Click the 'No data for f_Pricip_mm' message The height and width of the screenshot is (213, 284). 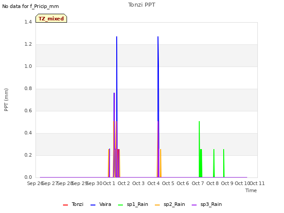pos(31,6)
